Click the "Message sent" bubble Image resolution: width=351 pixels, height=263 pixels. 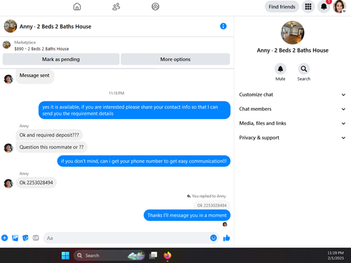34,76
